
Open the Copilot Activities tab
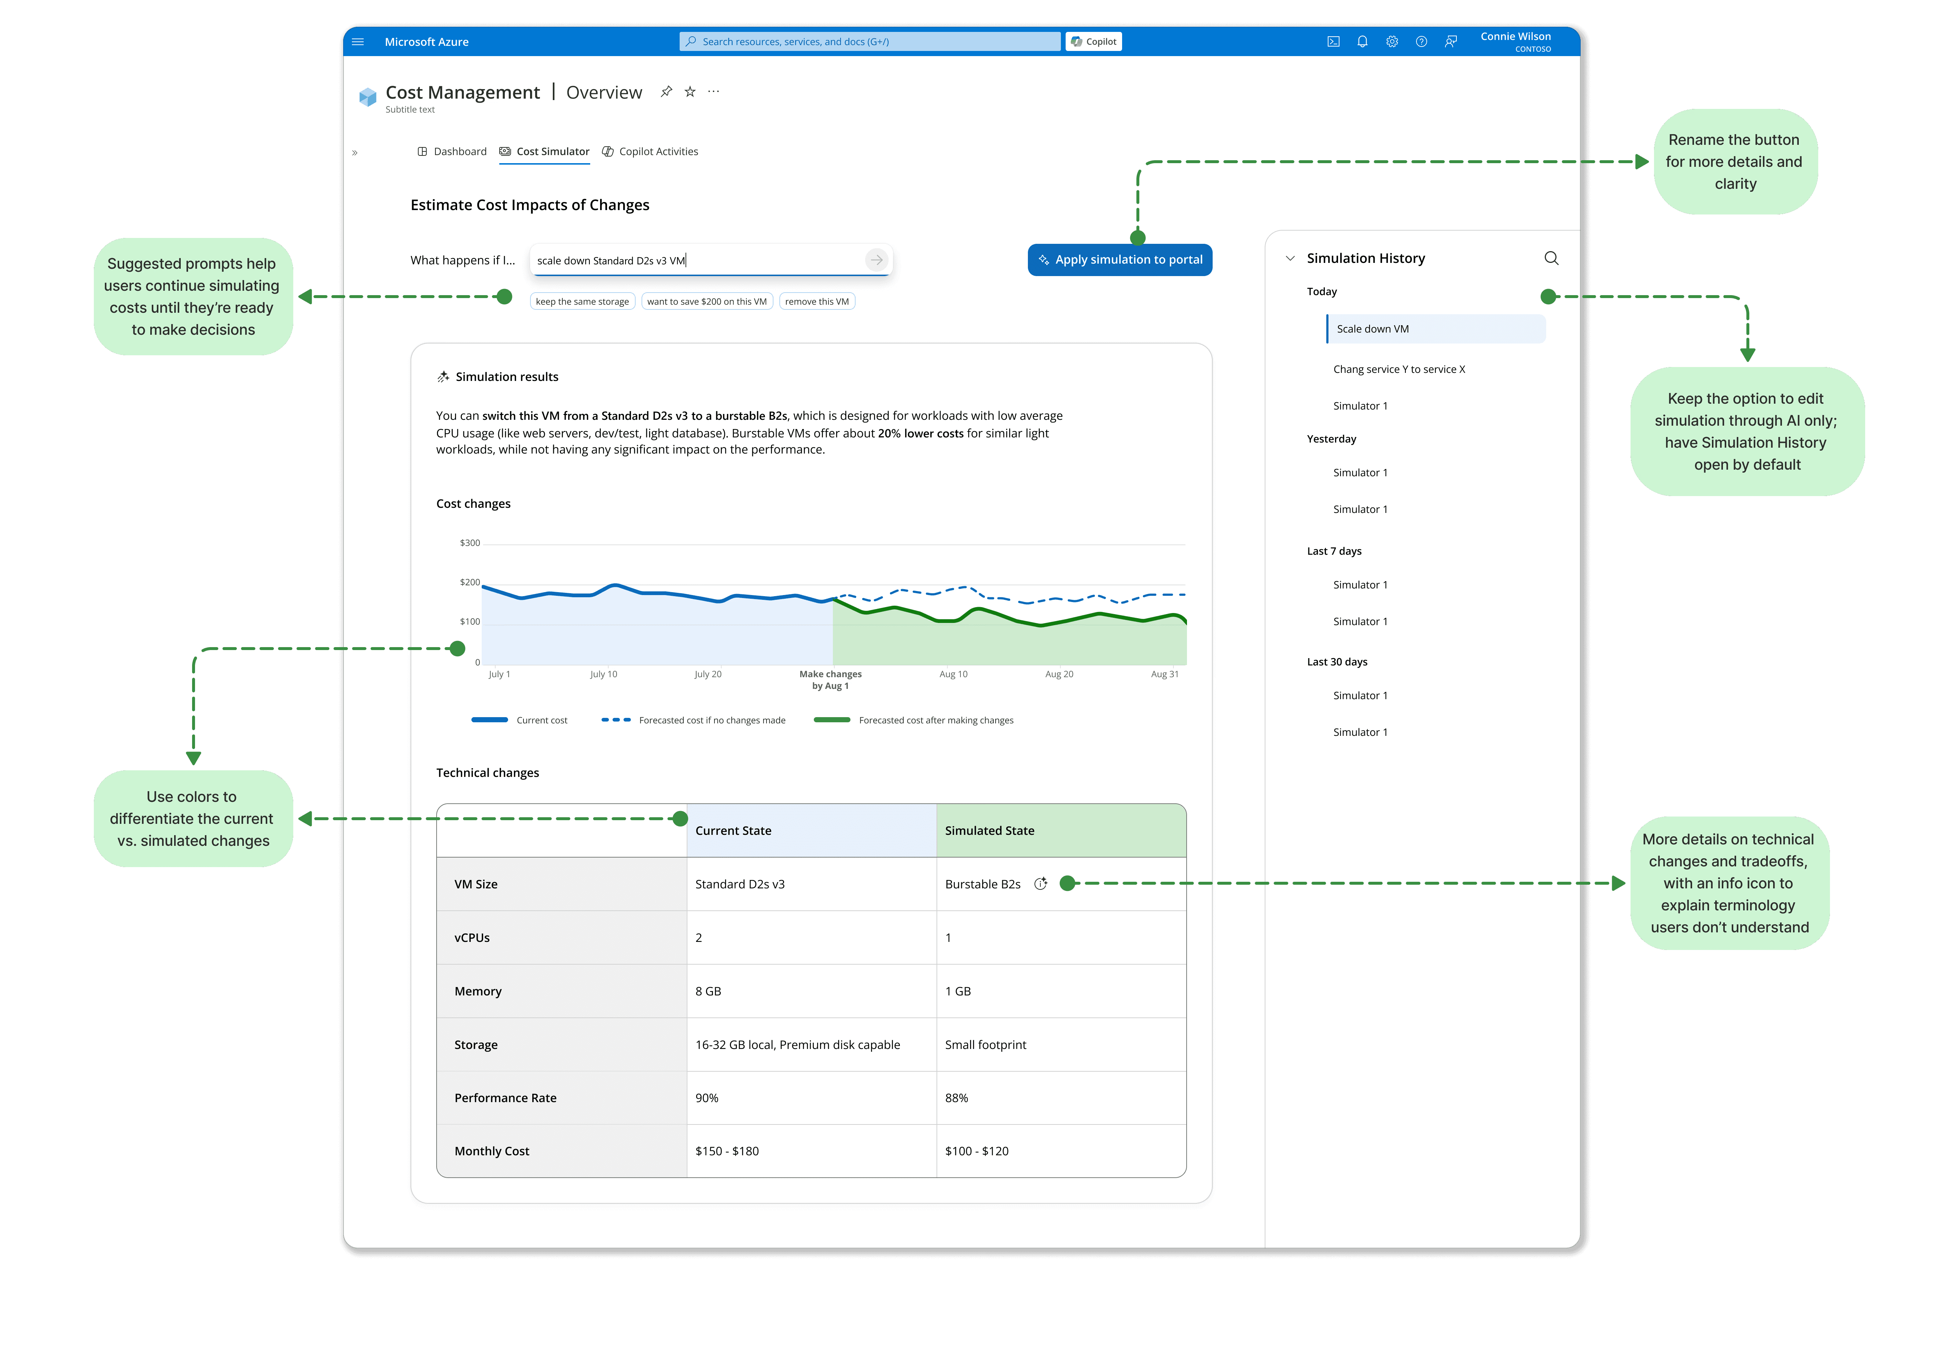tap(650, 152)
